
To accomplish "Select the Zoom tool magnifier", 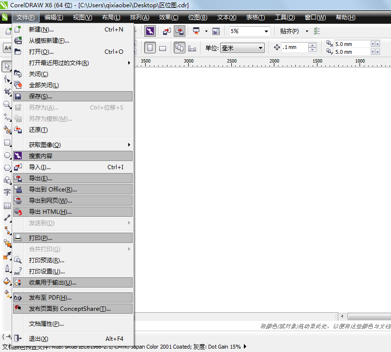I will pyautogui.click(x=7, y=104).
